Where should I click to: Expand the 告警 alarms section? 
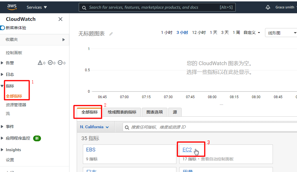(2, 63)
